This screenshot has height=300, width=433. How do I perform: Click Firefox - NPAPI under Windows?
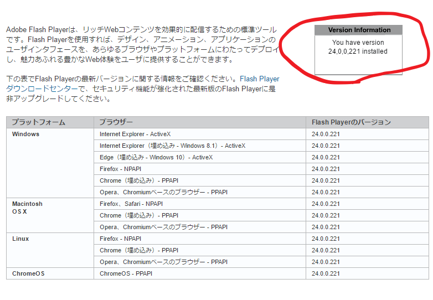pyautogui.click(x=200, y=169)
